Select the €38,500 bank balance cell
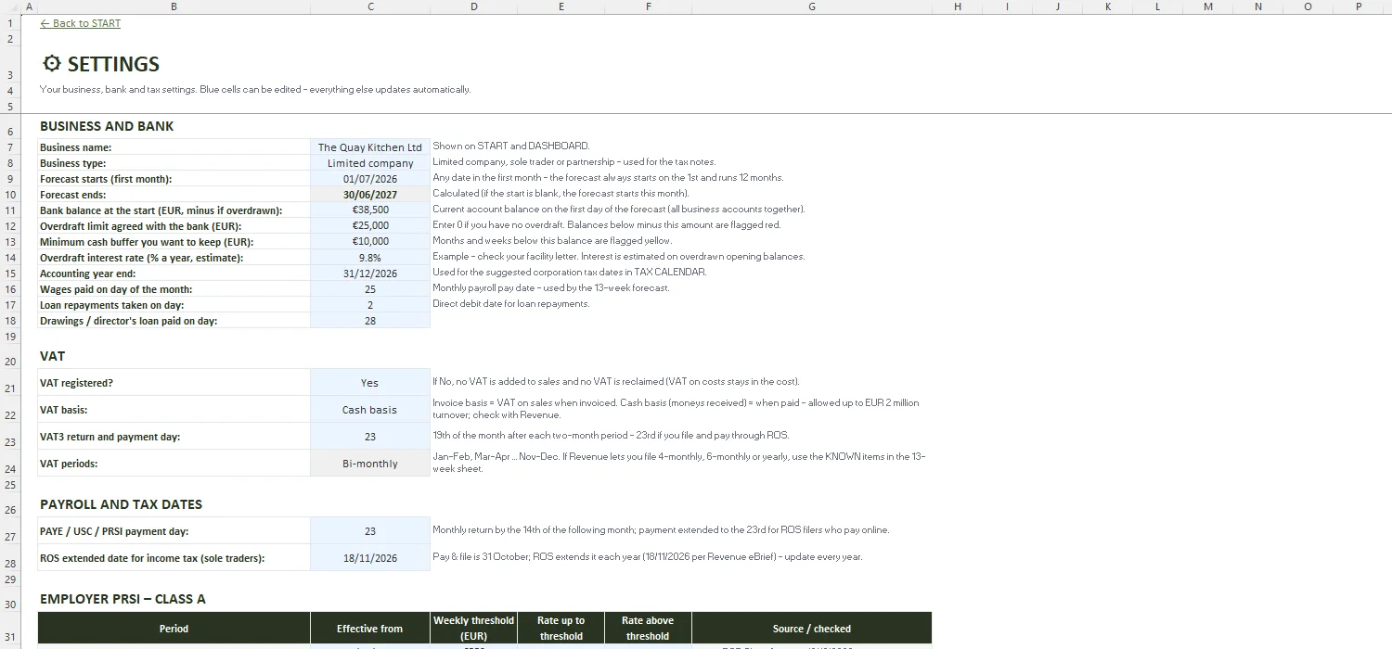Screen dimensions: 1392x649 pyautogui.click(x=370, y=210)
